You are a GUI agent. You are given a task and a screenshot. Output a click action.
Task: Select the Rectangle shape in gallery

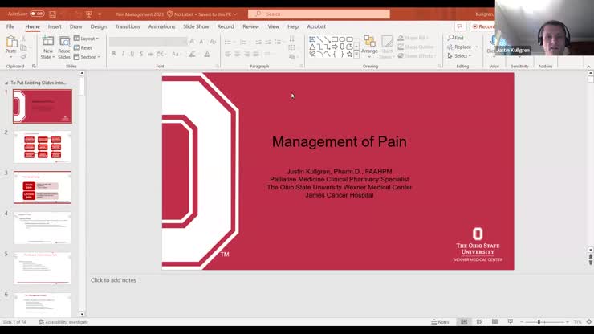[335, 39]
